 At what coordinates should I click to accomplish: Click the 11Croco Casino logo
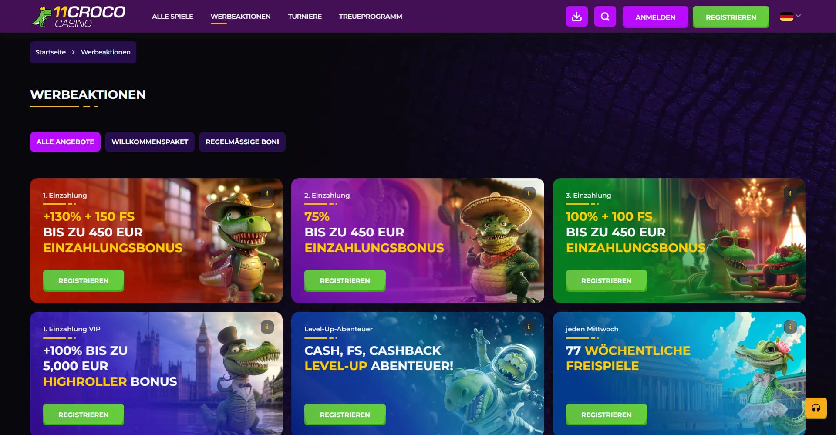(79, 17)
